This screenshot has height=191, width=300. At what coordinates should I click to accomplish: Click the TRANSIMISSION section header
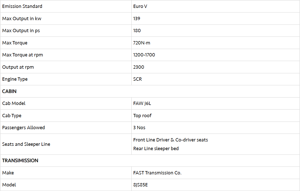20,161
